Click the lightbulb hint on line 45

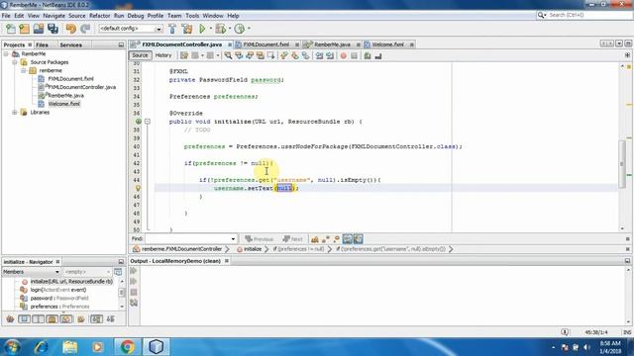[138, 188]
